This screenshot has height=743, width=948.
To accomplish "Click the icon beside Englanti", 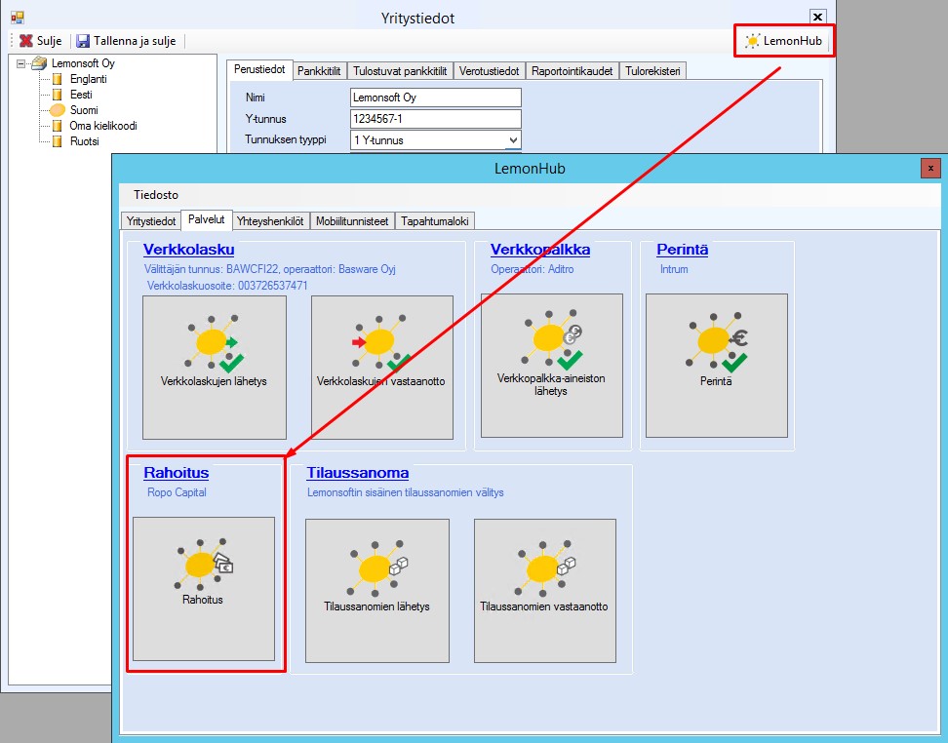I will (57, 79).
